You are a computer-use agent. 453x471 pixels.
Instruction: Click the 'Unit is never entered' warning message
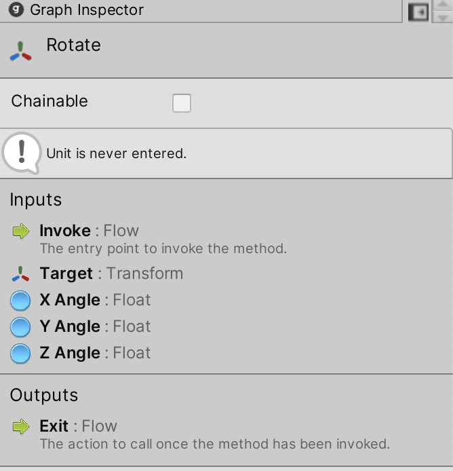pyautogui.click(x=116, y=153)
